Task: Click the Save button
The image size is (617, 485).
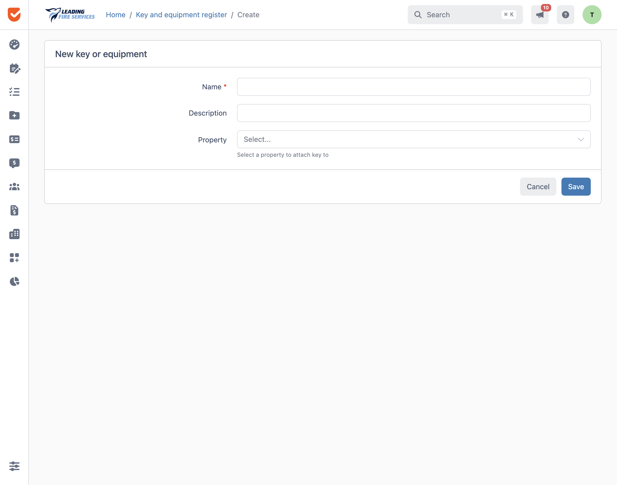Action: click(576, 187)
